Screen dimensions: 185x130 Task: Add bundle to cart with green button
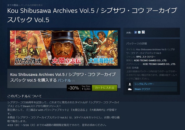click(x=105, y=88)
